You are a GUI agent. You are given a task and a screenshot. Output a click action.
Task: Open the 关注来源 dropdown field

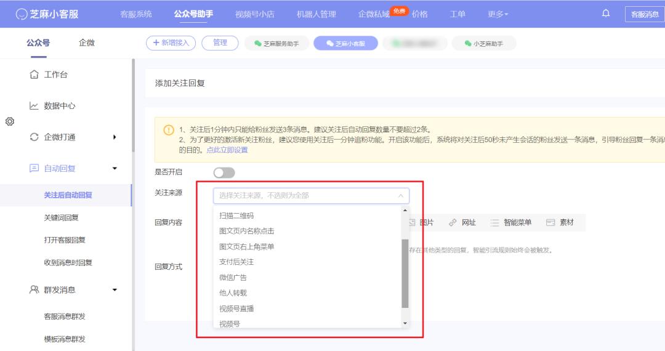tap(311, 195)
